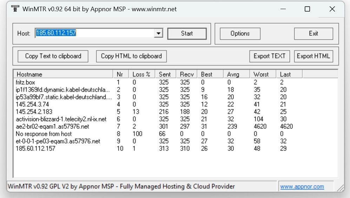Click Export TEXT button
Image resolution: width=350 pixels, height=198 pixels.
(x=269, y=56)
